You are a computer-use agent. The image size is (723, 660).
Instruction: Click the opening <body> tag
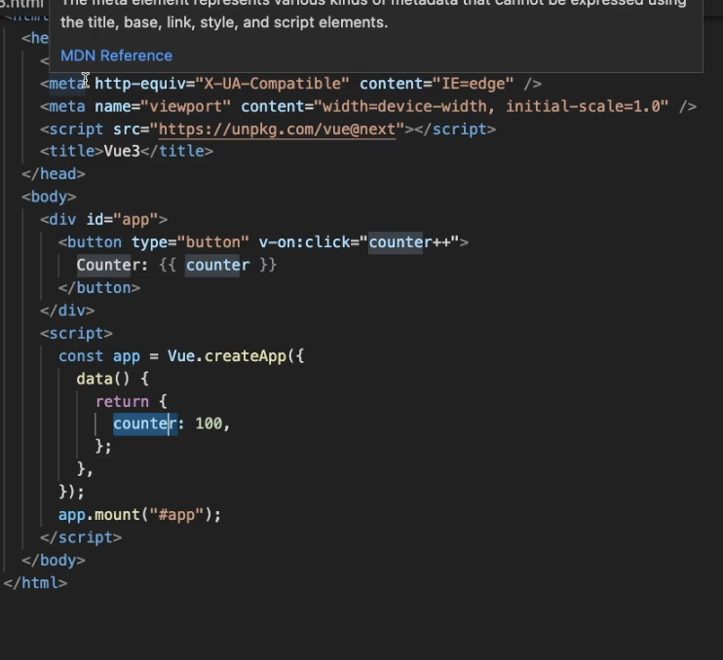pyautogui.click(x=49, y=197)
